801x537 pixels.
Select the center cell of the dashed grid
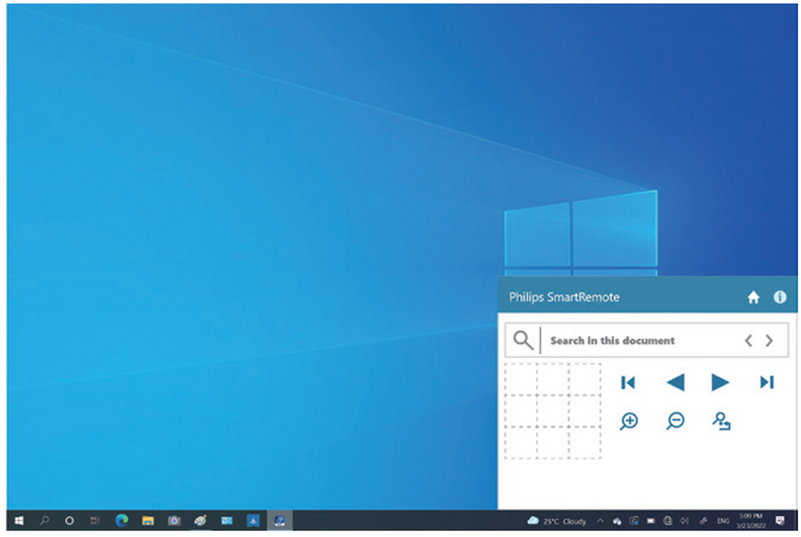[x=552, y=410]
